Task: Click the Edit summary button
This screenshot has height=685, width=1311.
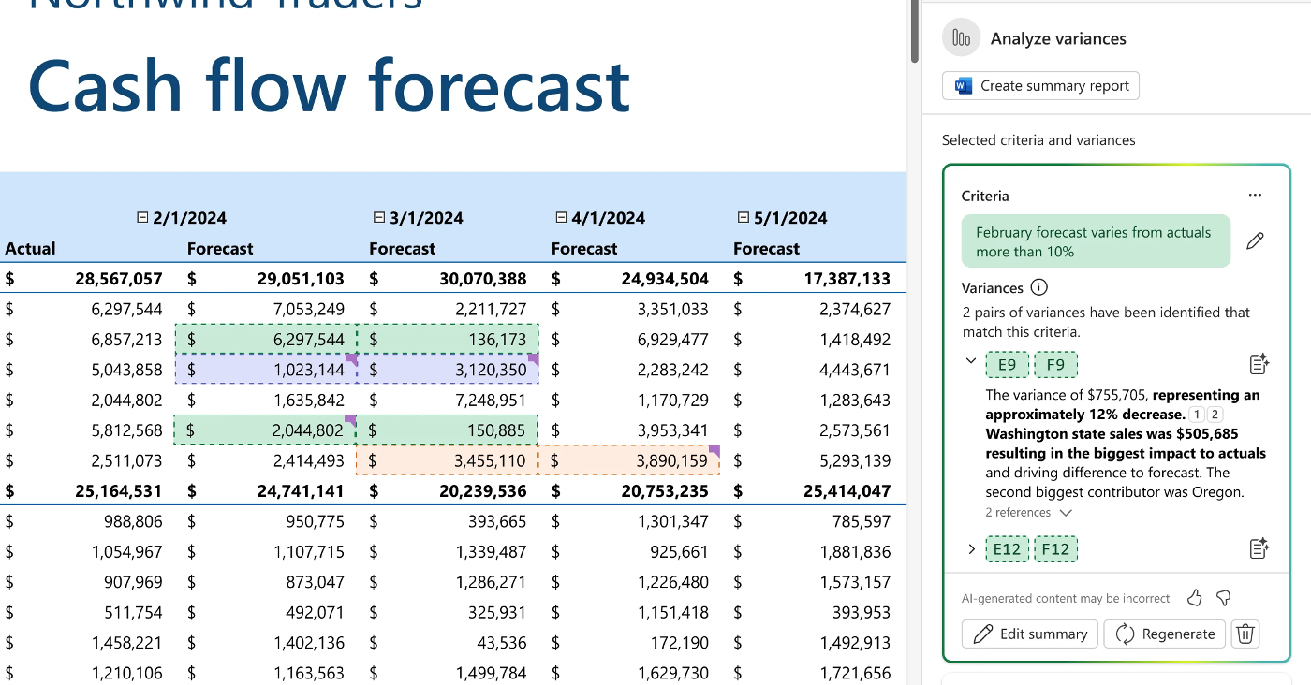Action: pyautogui.click(x=1030, y=634)
